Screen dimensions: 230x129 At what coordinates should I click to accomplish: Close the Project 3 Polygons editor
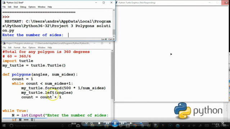pyautogui.click(x=110, y=43)
